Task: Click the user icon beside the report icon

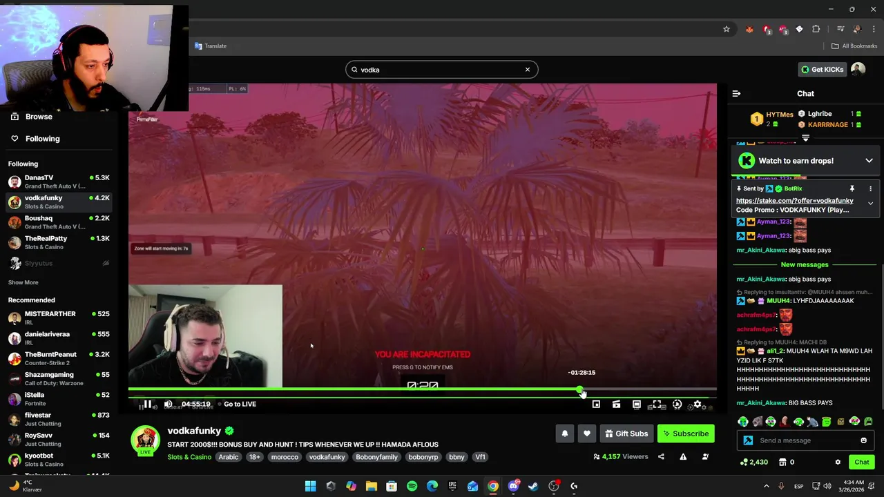Action: click(x=705, y=456)
